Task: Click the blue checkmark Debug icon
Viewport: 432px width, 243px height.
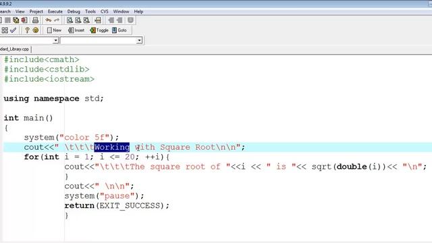Action: pyautogui.click(x=13, y=30)
